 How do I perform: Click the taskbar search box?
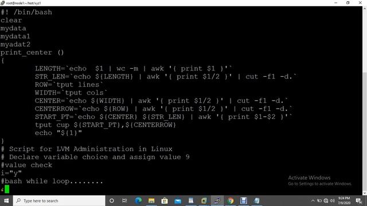point(59,201)
